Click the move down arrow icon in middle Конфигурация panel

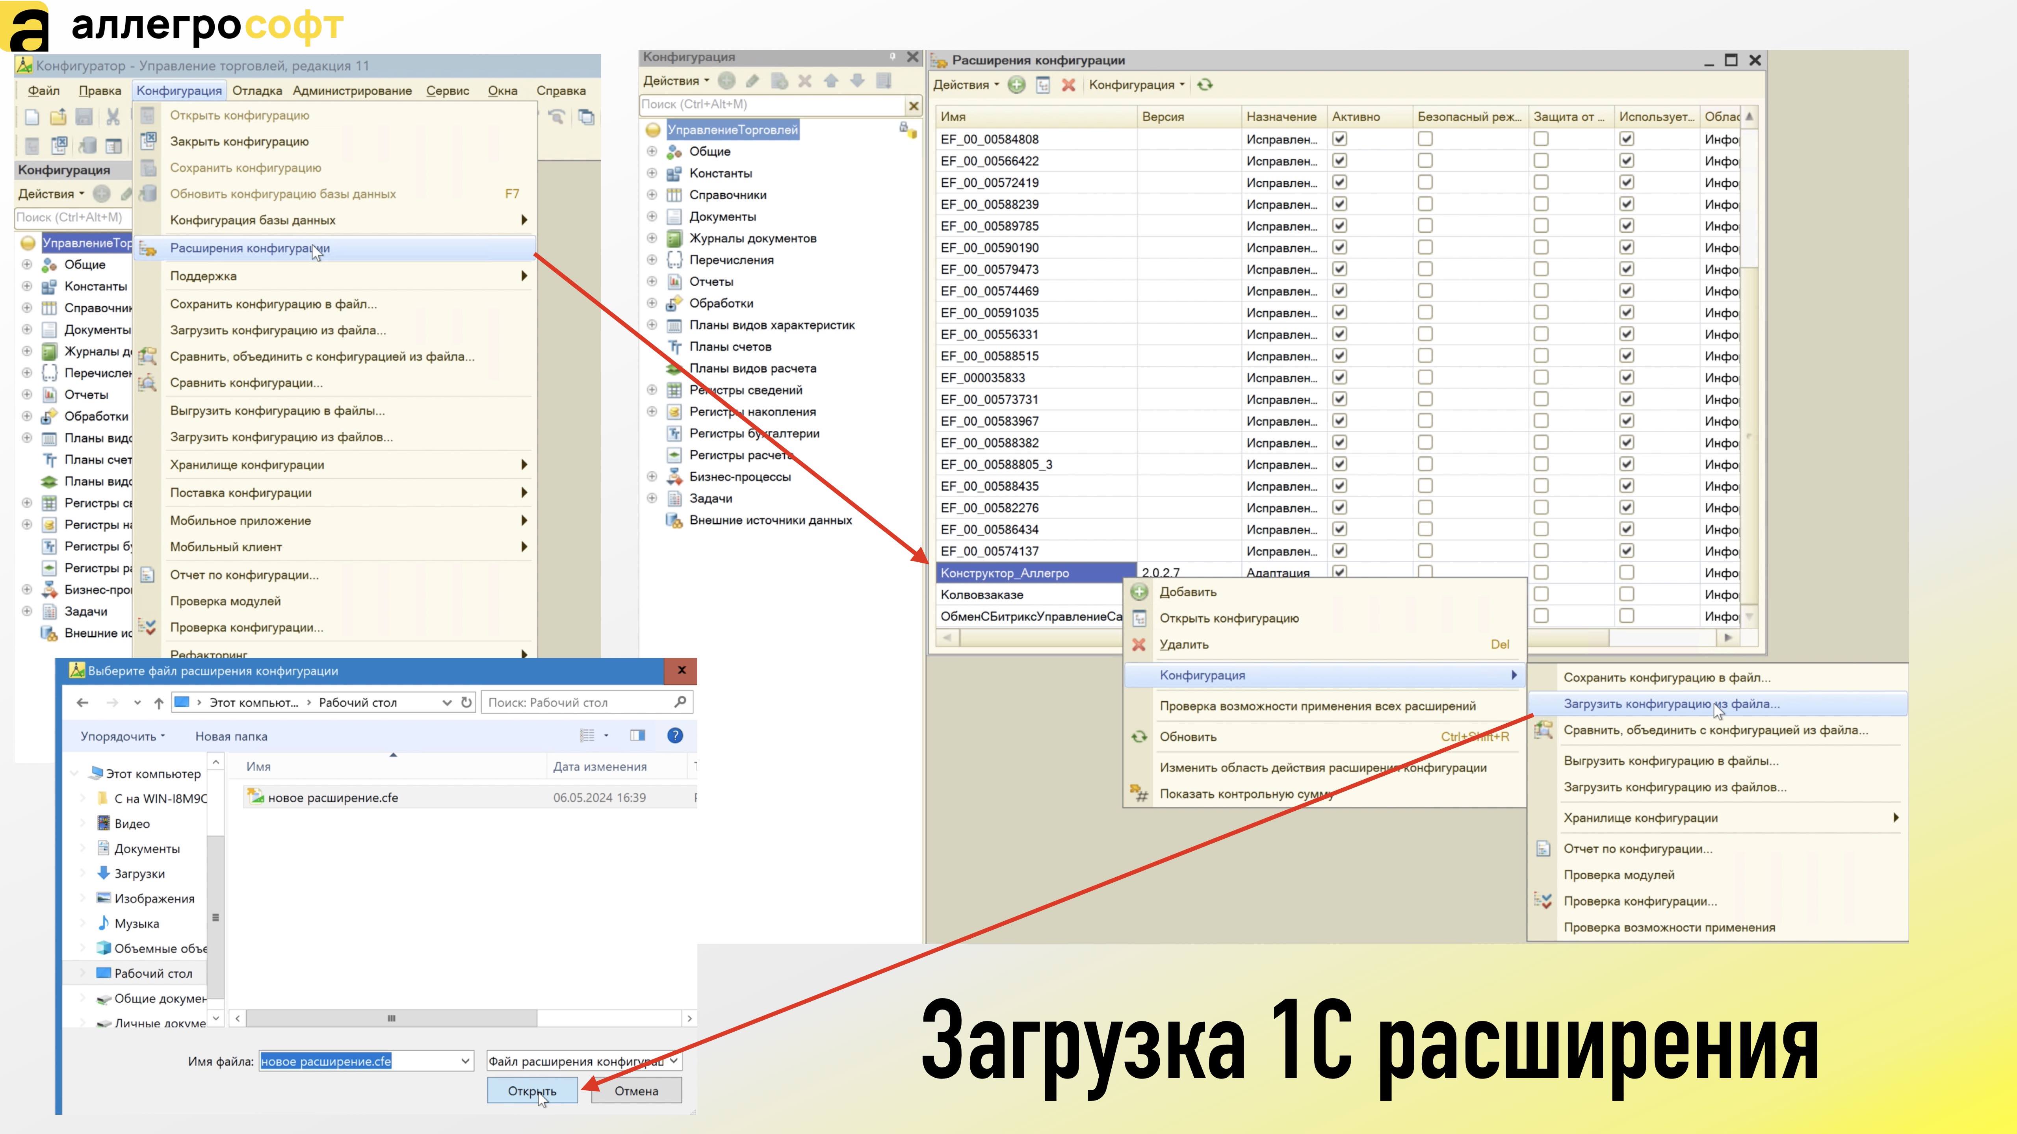tap(857, 81)
